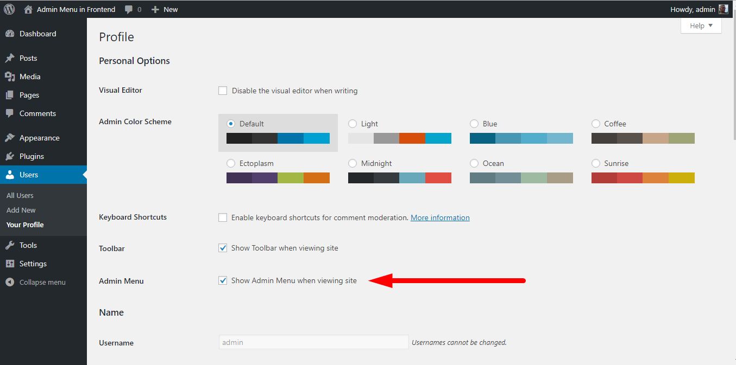This screenshot has height=365, width=736.
Task: Select the Sunrise color scheme radio
Action: click(x=596, y=163)
